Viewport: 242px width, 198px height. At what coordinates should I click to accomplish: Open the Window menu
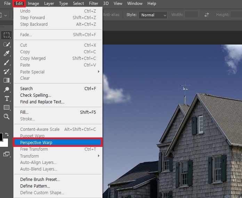pos(135,3)
